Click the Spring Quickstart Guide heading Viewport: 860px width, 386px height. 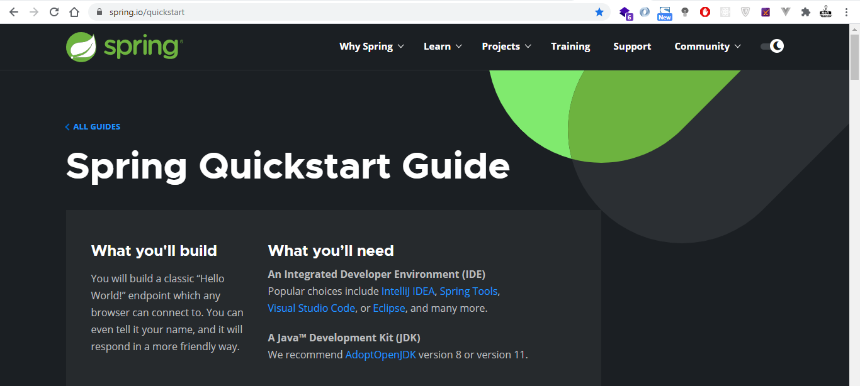point(288,166)
